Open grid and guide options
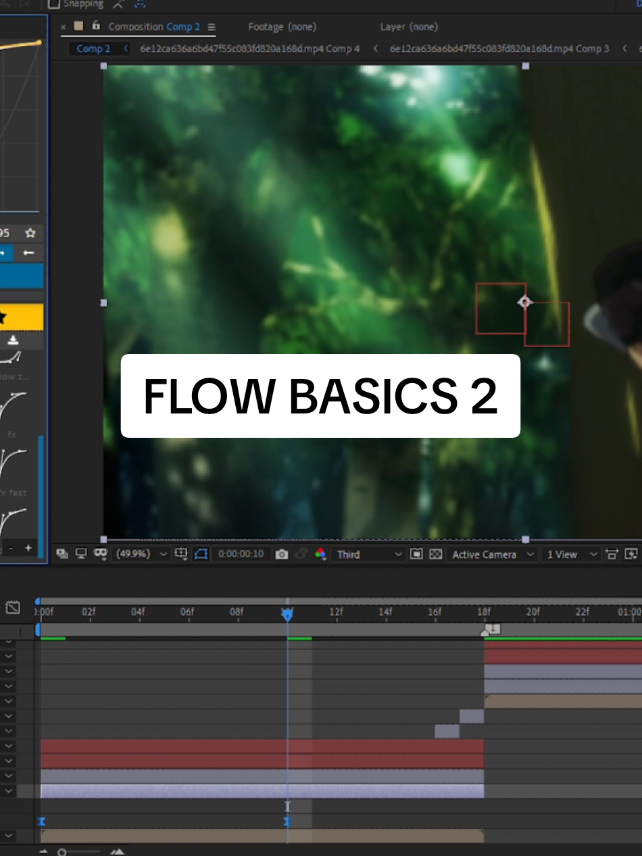Image resolution: width=642 pixels, height=856 pixels. click(181, 554)
